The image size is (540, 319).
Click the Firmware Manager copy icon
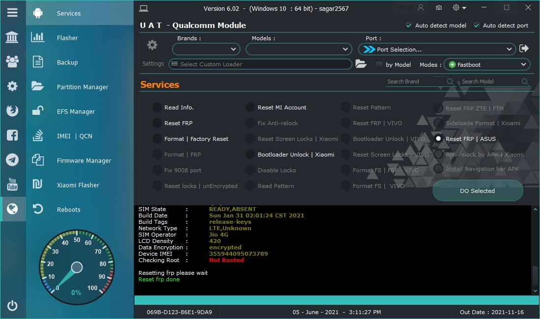(x=38, y=160)
